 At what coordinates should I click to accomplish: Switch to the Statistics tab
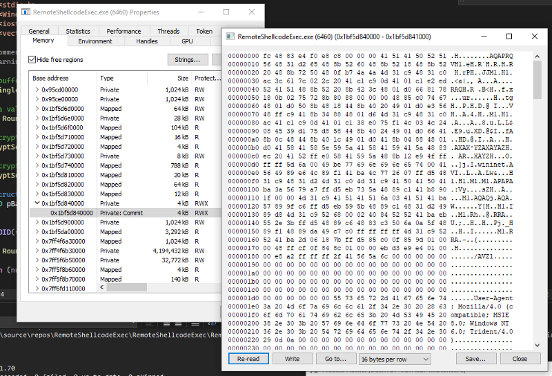point(78,31)
